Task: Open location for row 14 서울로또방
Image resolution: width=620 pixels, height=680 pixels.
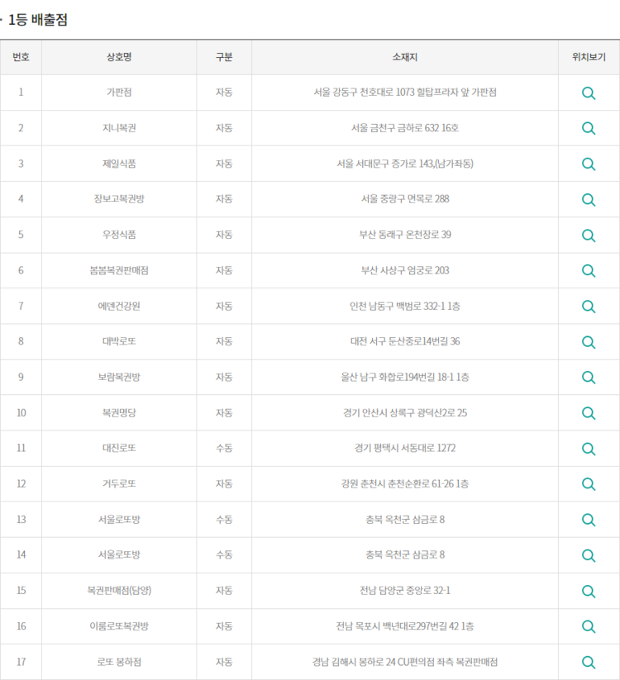Action: coord(589,555)
